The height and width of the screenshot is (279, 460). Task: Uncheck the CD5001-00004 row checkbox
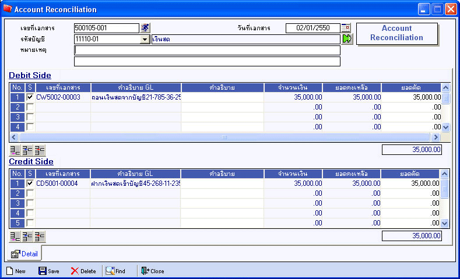tap(30, 183)
